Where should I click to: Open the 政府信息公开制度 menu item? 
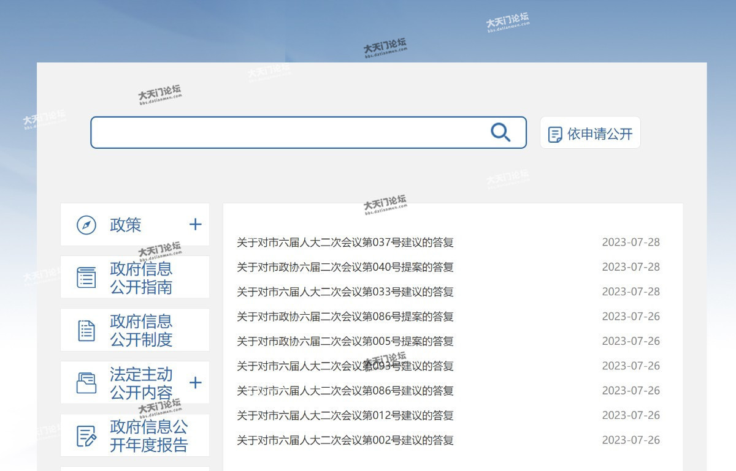[x=141, y=331]
